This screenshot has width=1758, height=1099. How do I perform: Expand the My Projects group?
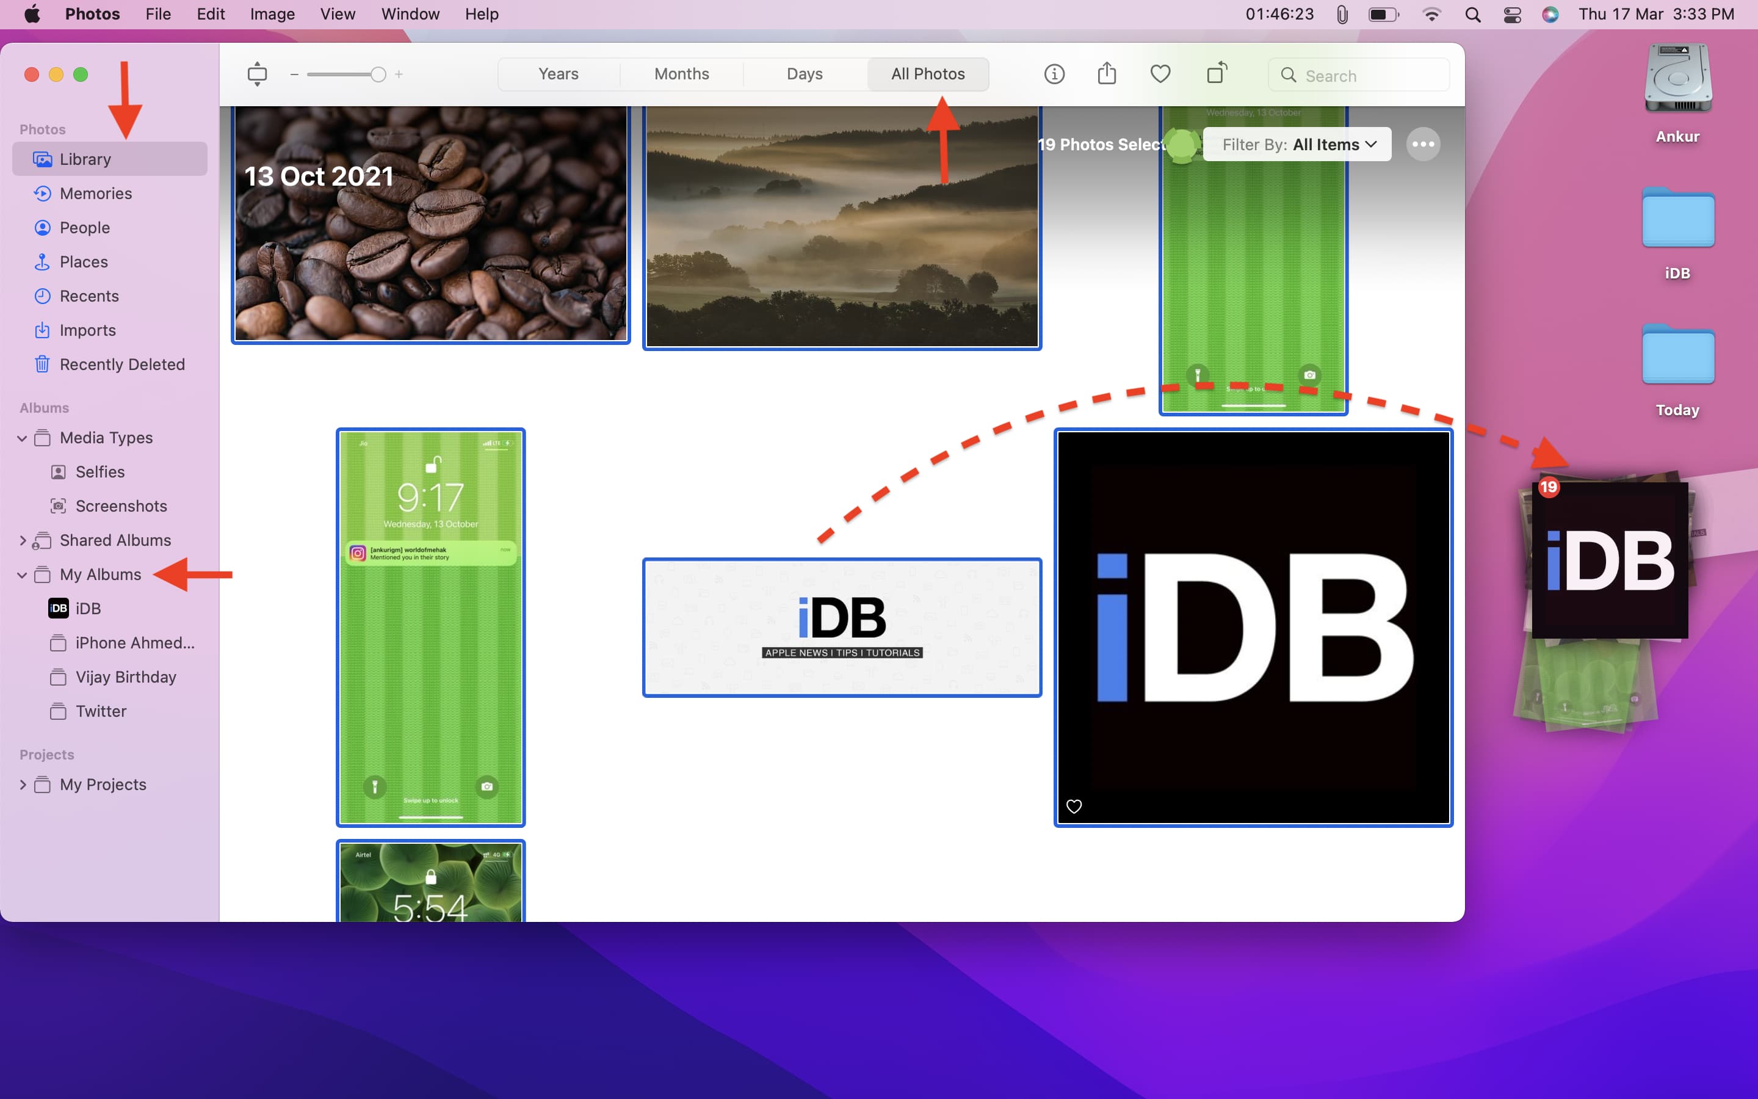click(x=23, y=785)
